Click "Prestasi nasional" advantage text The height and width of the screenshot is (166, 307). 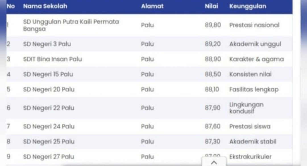254,25
